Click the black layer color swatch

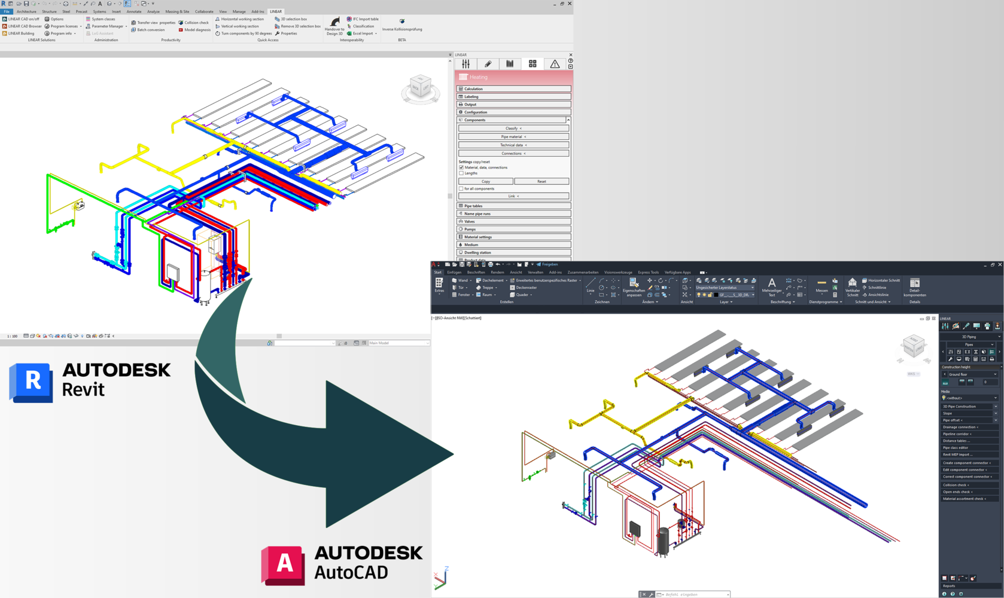(716, 295)
